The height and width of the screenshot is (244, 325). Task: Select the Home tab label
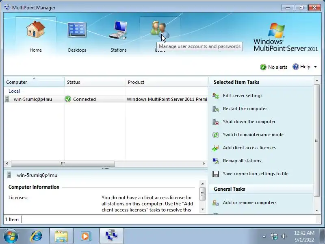click(36, 50)
